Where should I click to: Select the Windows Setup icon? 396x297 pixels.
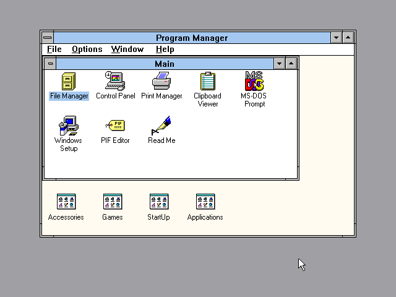pos(69,126)
